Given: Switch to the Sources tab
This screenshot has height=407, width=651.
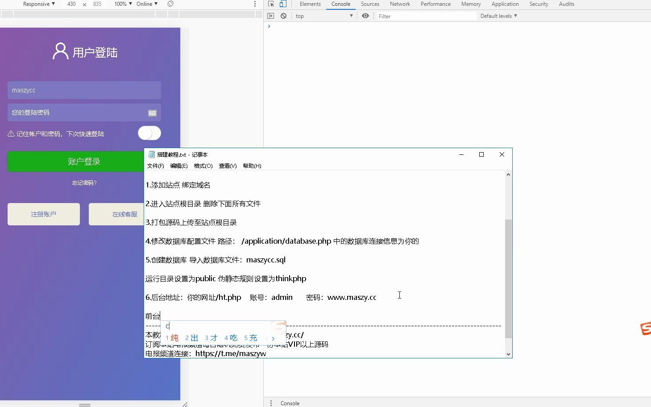Looking at the screenshot, I should (370, 4).
